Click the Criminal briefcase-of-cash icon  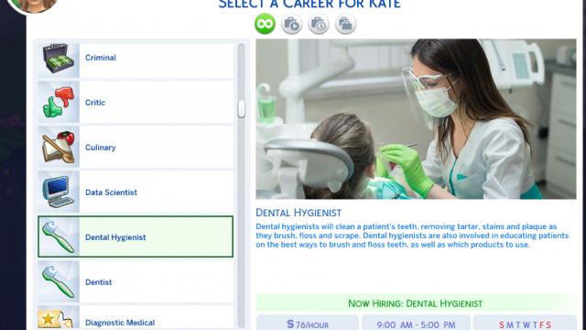pyautogui.click(x=59, y=60)
